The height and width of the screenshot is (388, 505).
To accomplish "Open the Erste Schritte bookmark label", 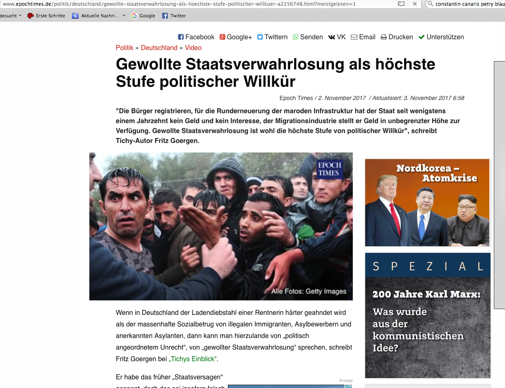I will point(50,16).
